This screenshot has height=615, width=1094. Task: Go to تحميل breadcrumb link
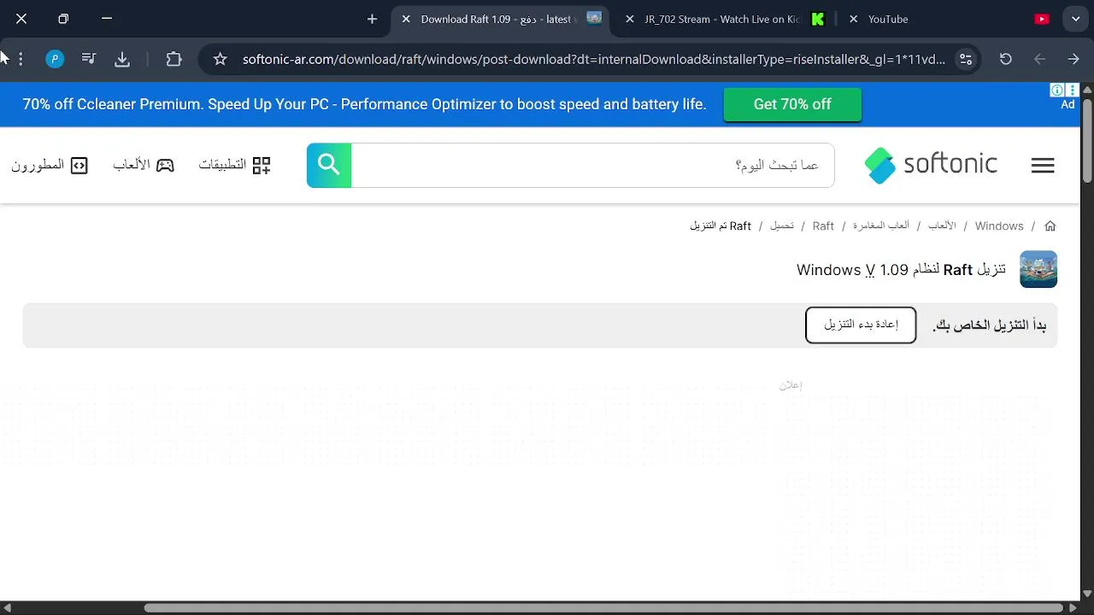coord(782,225)
